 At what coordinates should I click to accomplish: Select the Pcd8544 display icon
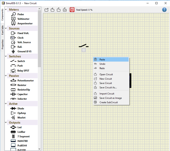(13, 145)
